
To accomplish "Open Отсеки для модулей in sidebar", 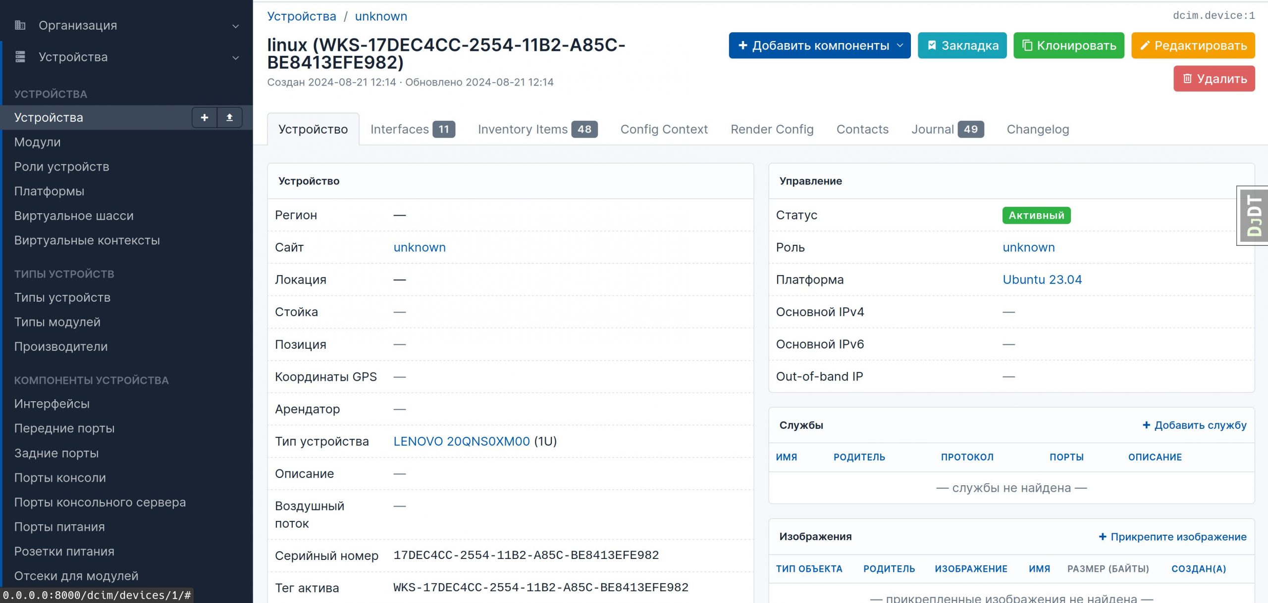I will click(x=76, y=576).
